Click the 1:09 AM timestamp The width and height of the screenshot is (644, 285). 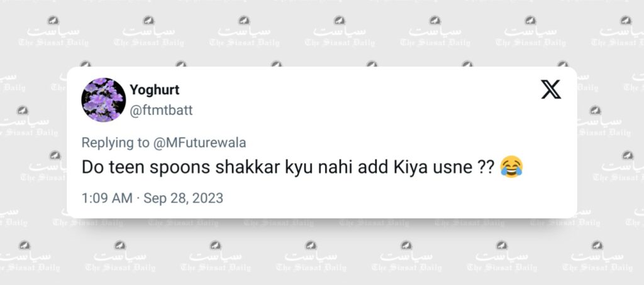click(x=107, y=198)
